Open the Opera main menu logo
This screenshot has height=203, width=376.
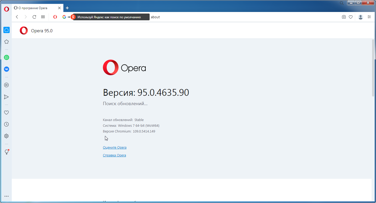point(7,9)
